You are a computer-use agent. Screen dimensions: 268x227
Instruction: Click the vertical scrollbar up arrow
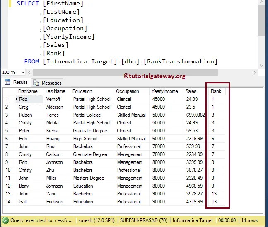(x=261, y=2)
